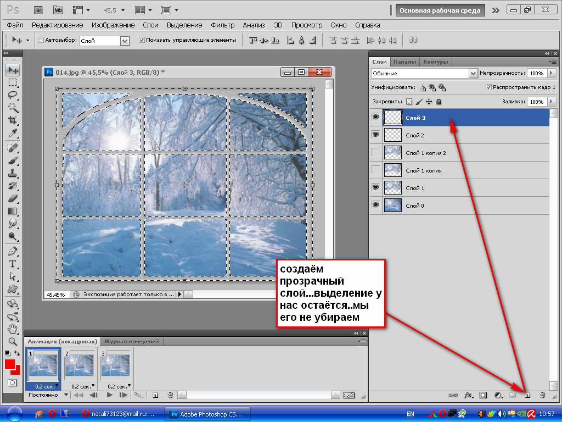Select the Path Selection tool

[13, 276]
